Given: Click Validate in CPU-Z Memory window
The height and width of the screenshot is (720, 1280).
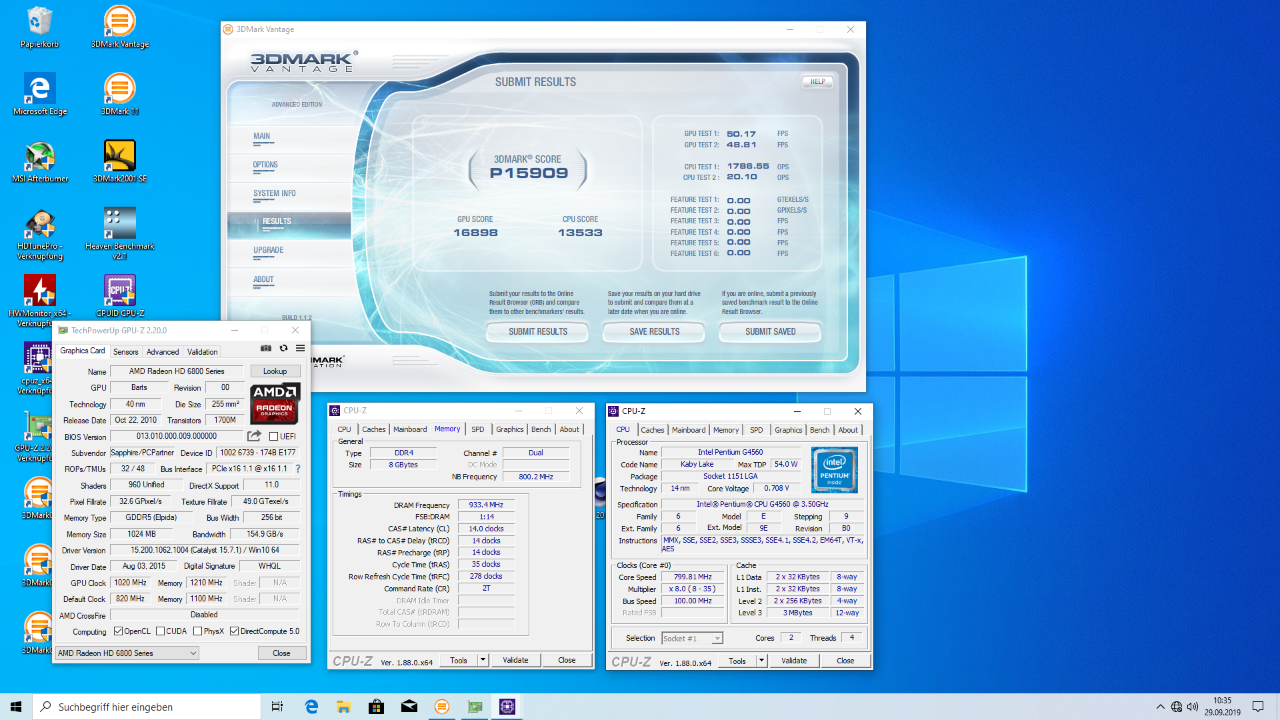Looking at the screenshot, I should pos(515,660).
